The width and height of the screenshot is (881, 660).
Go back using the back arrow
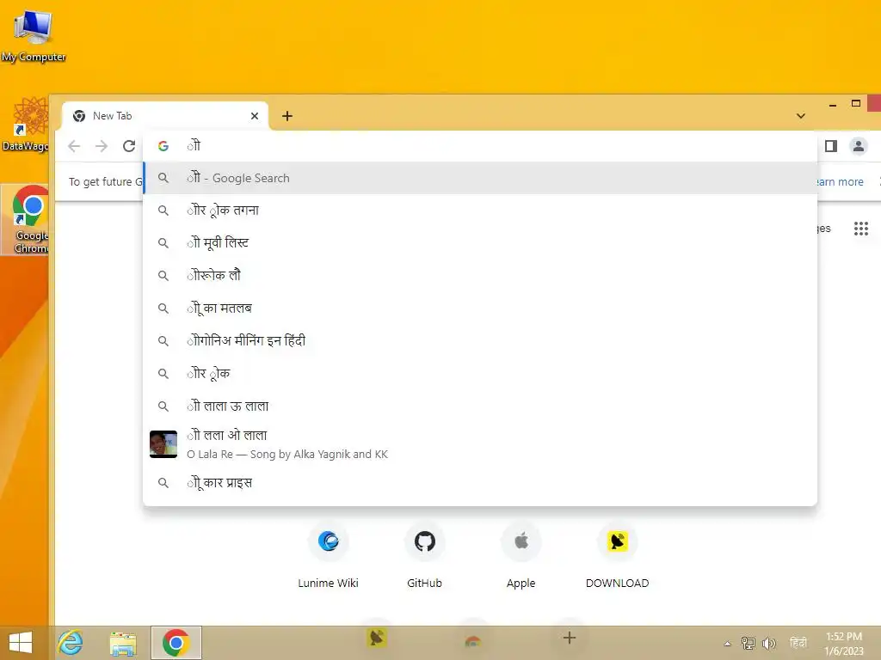click(x=74, y=146)
